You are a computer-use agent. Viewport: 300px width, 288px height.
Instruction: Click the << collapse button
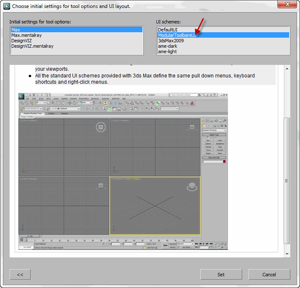pos(20,275)
